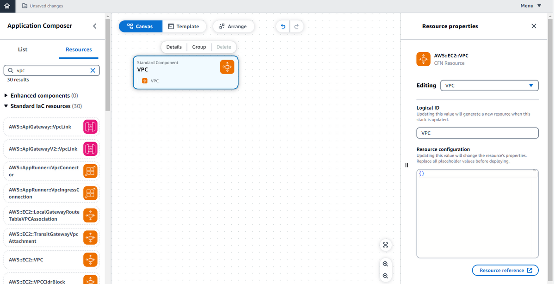The image size is (555, 284).
Task: Open the Resource reference link
Action: coord(505,270)
